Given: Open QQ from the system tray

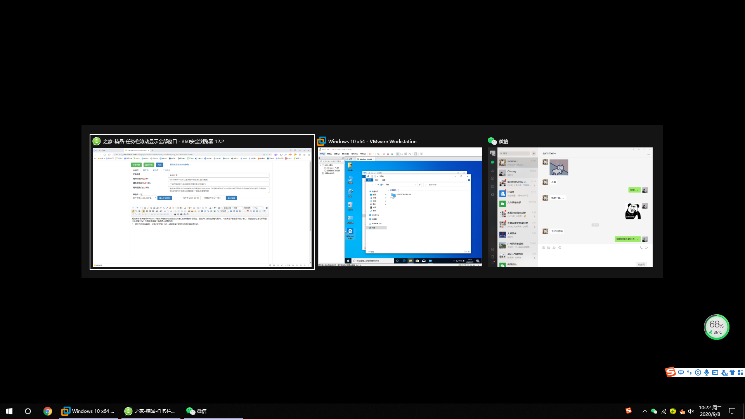Looking at the screenshot, I should [682, 411].
